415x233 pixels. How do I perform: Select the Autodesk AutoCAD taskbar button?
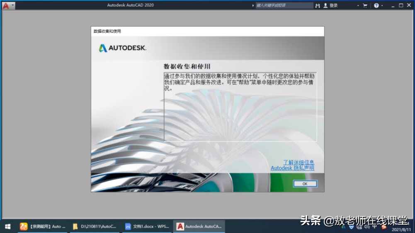[199, 226]
